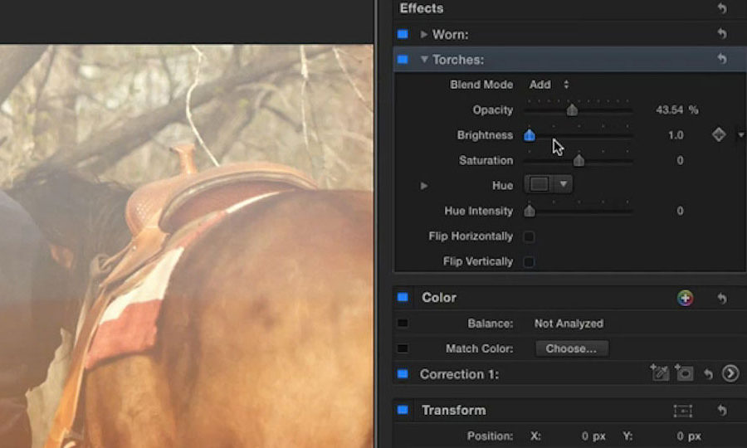
Task: Add a shape mask to Correction 1
Action: 684,373
